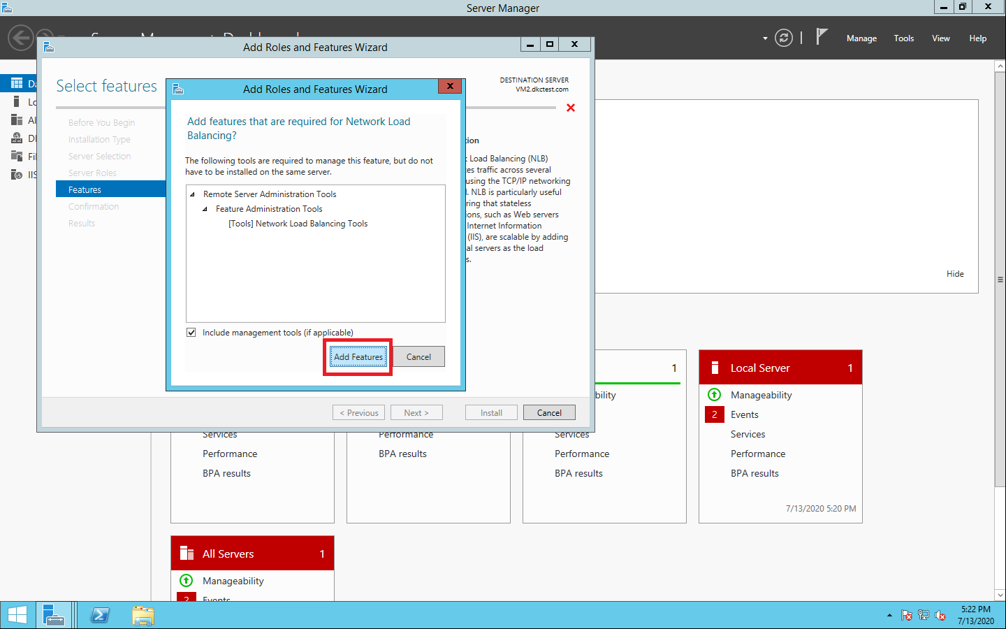Open the View menu
This screenshot has height=629, width=1006.
[x=941, y=38]
